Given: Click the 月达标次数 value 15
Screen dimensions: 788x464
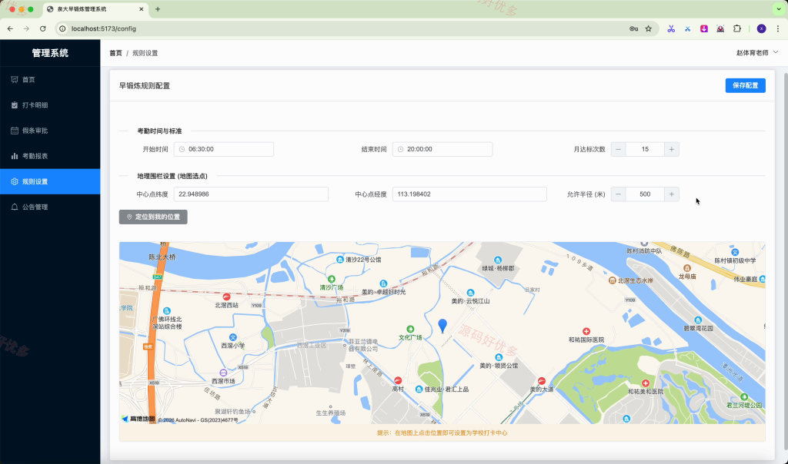Looking at the screenshot, I should click(645, 149).
